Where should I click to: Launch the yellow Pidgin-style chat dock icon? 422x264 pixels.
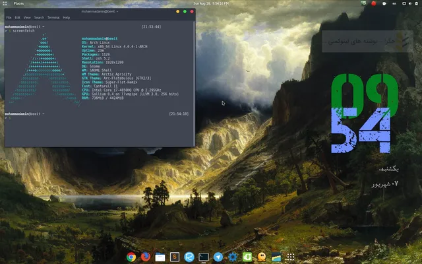click(262, 257)
